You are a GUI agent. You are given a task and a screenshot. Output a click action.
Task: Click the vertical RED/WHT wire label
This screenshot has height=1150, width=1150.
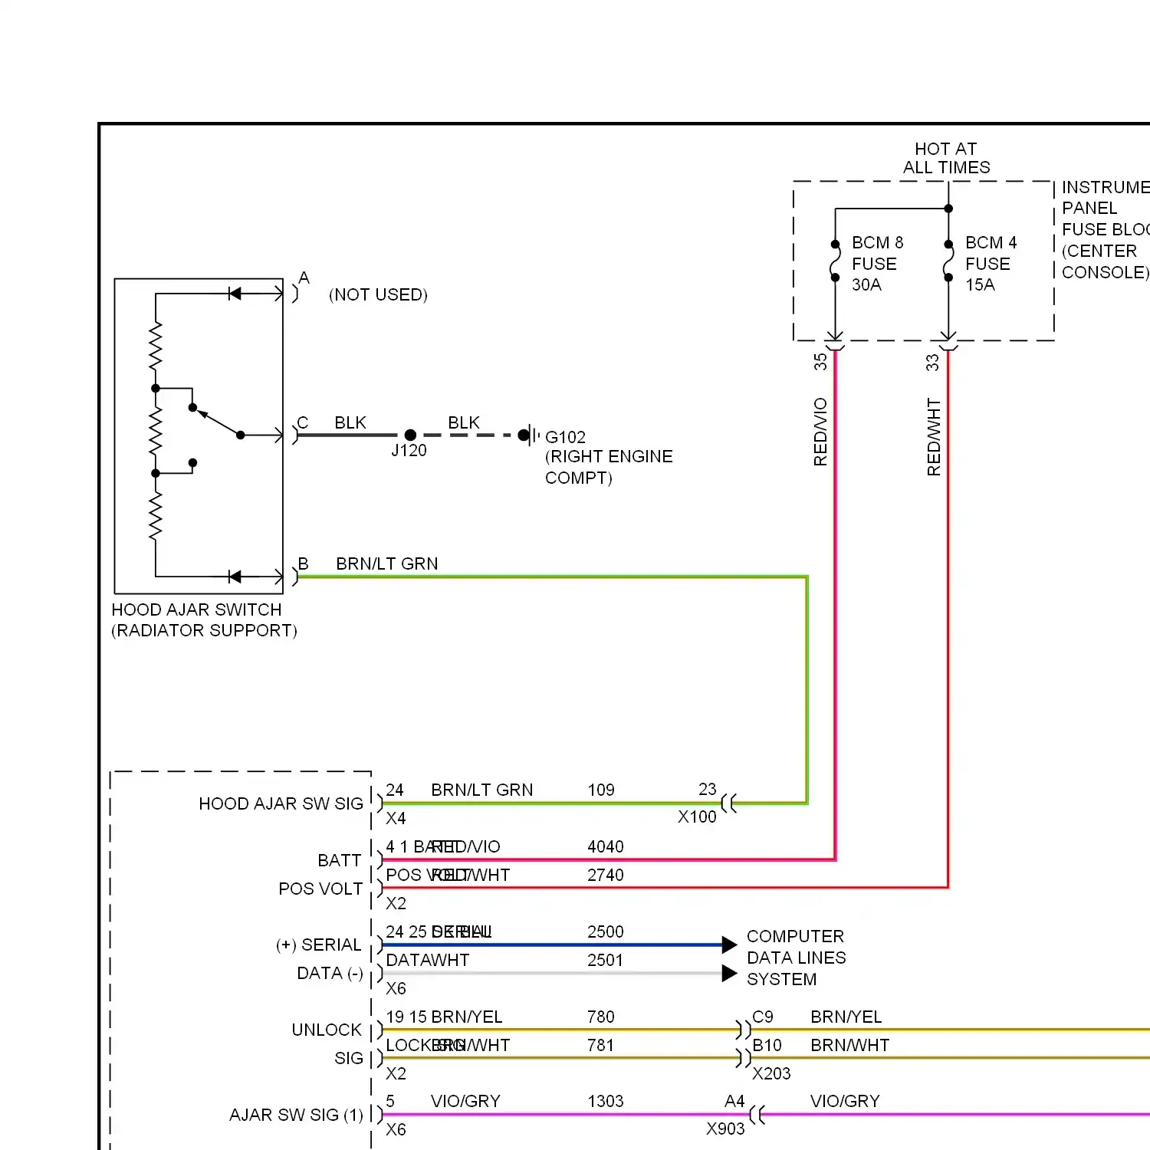pos(933,436)
